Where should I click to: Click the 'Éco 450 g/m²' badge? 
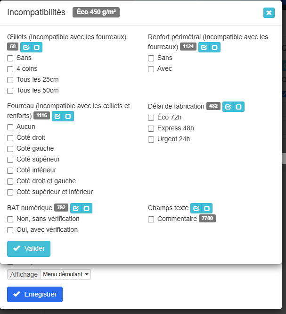(96, 12)
